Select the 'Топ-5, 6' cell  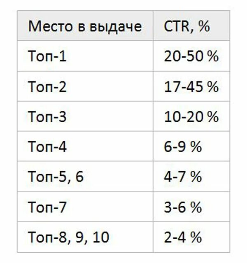click(x=85, y=177)
